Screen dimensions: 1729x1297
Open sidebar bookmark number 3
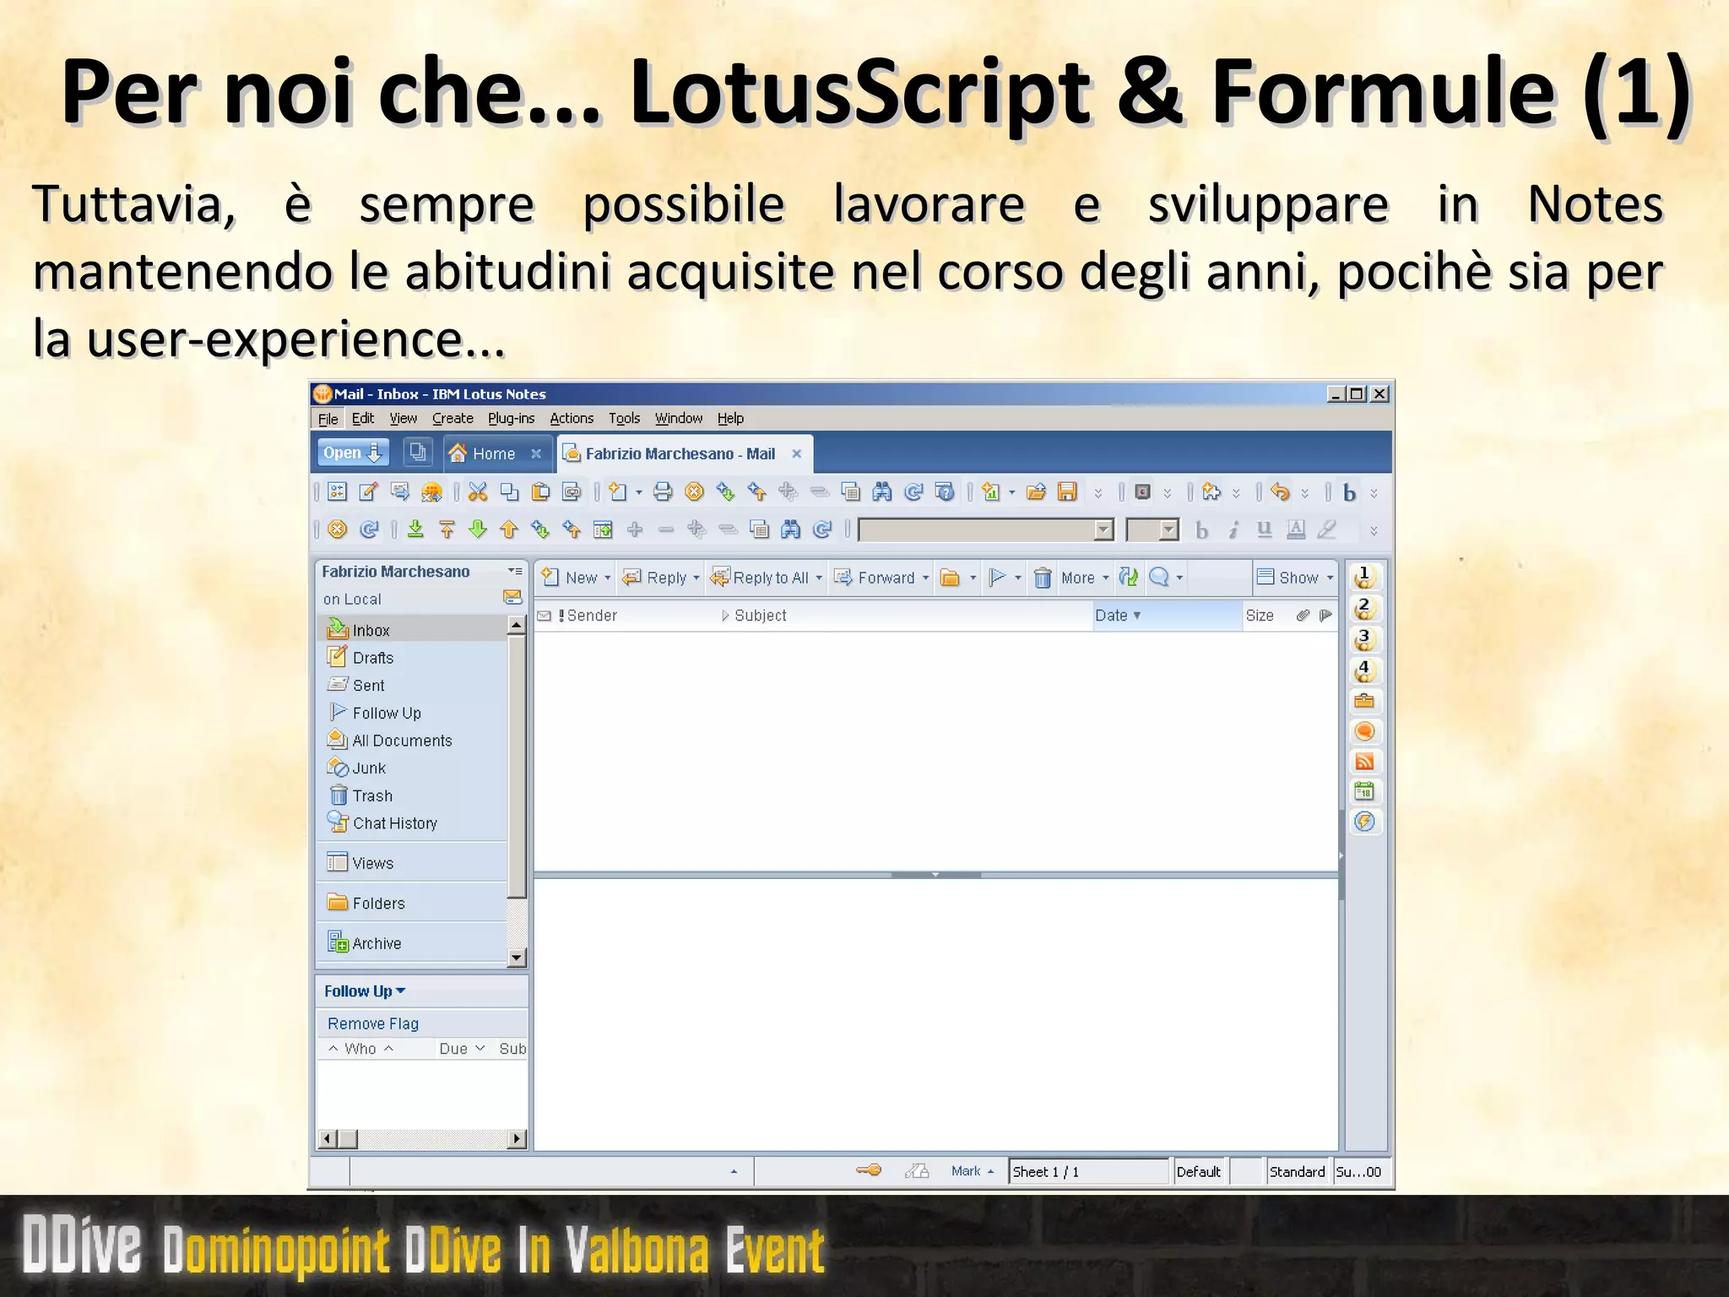tap(1364, 640)
